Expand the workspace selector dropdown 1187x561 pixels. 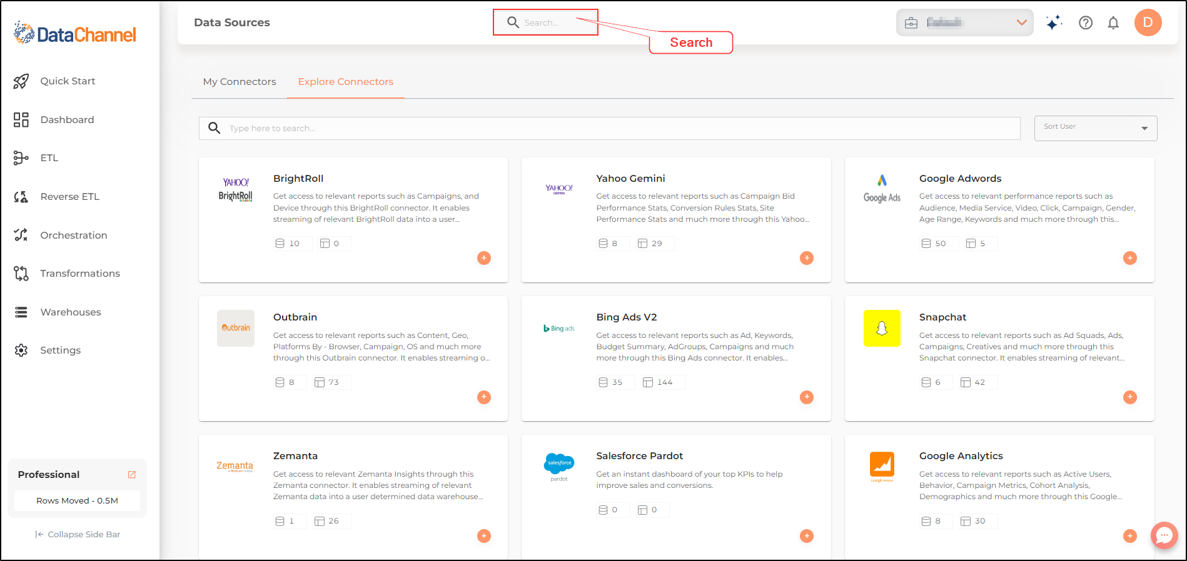coord(965,22)
